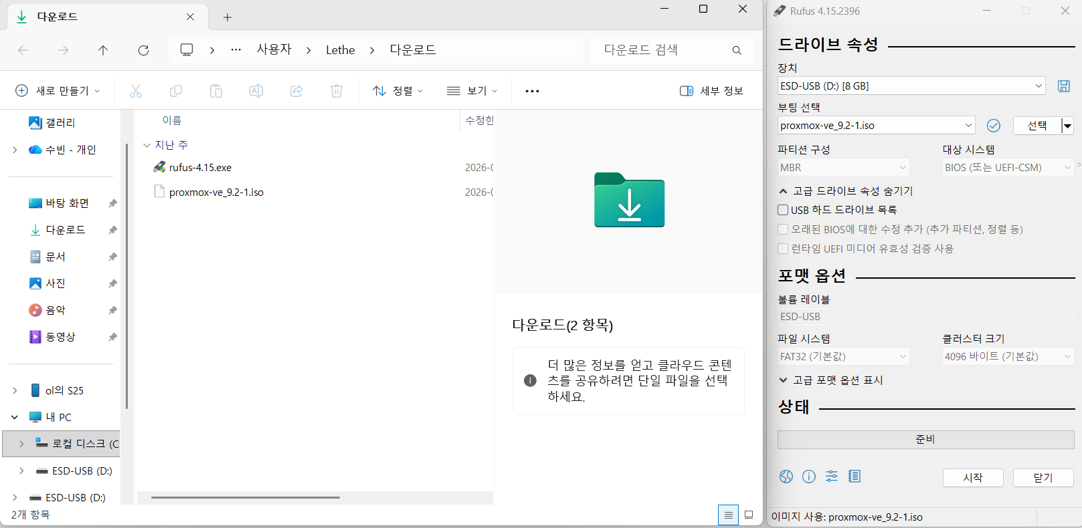Viewport: 1082px width, 528px height.
Task: Click the Share icon in Explorer toolbar
Action: 296,91
